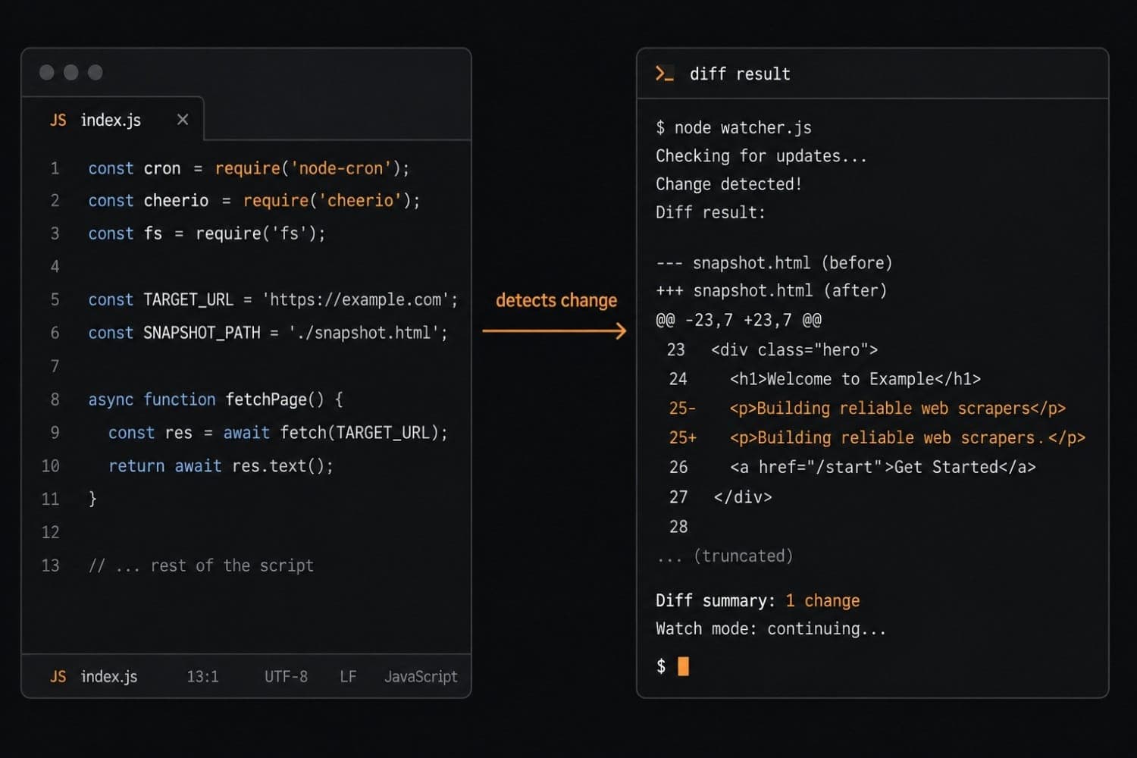Click line number 1 in the gutter
Viewport: 1137px width, 758px height.
(55, 168)
